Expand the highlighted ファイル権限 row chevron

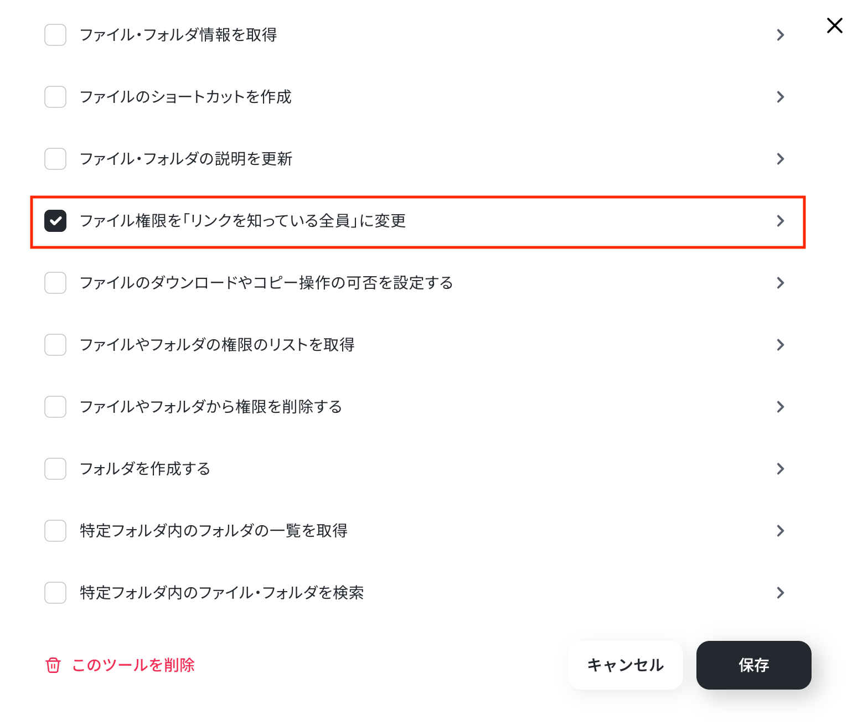pyautogui.click(x=781, y=221)
